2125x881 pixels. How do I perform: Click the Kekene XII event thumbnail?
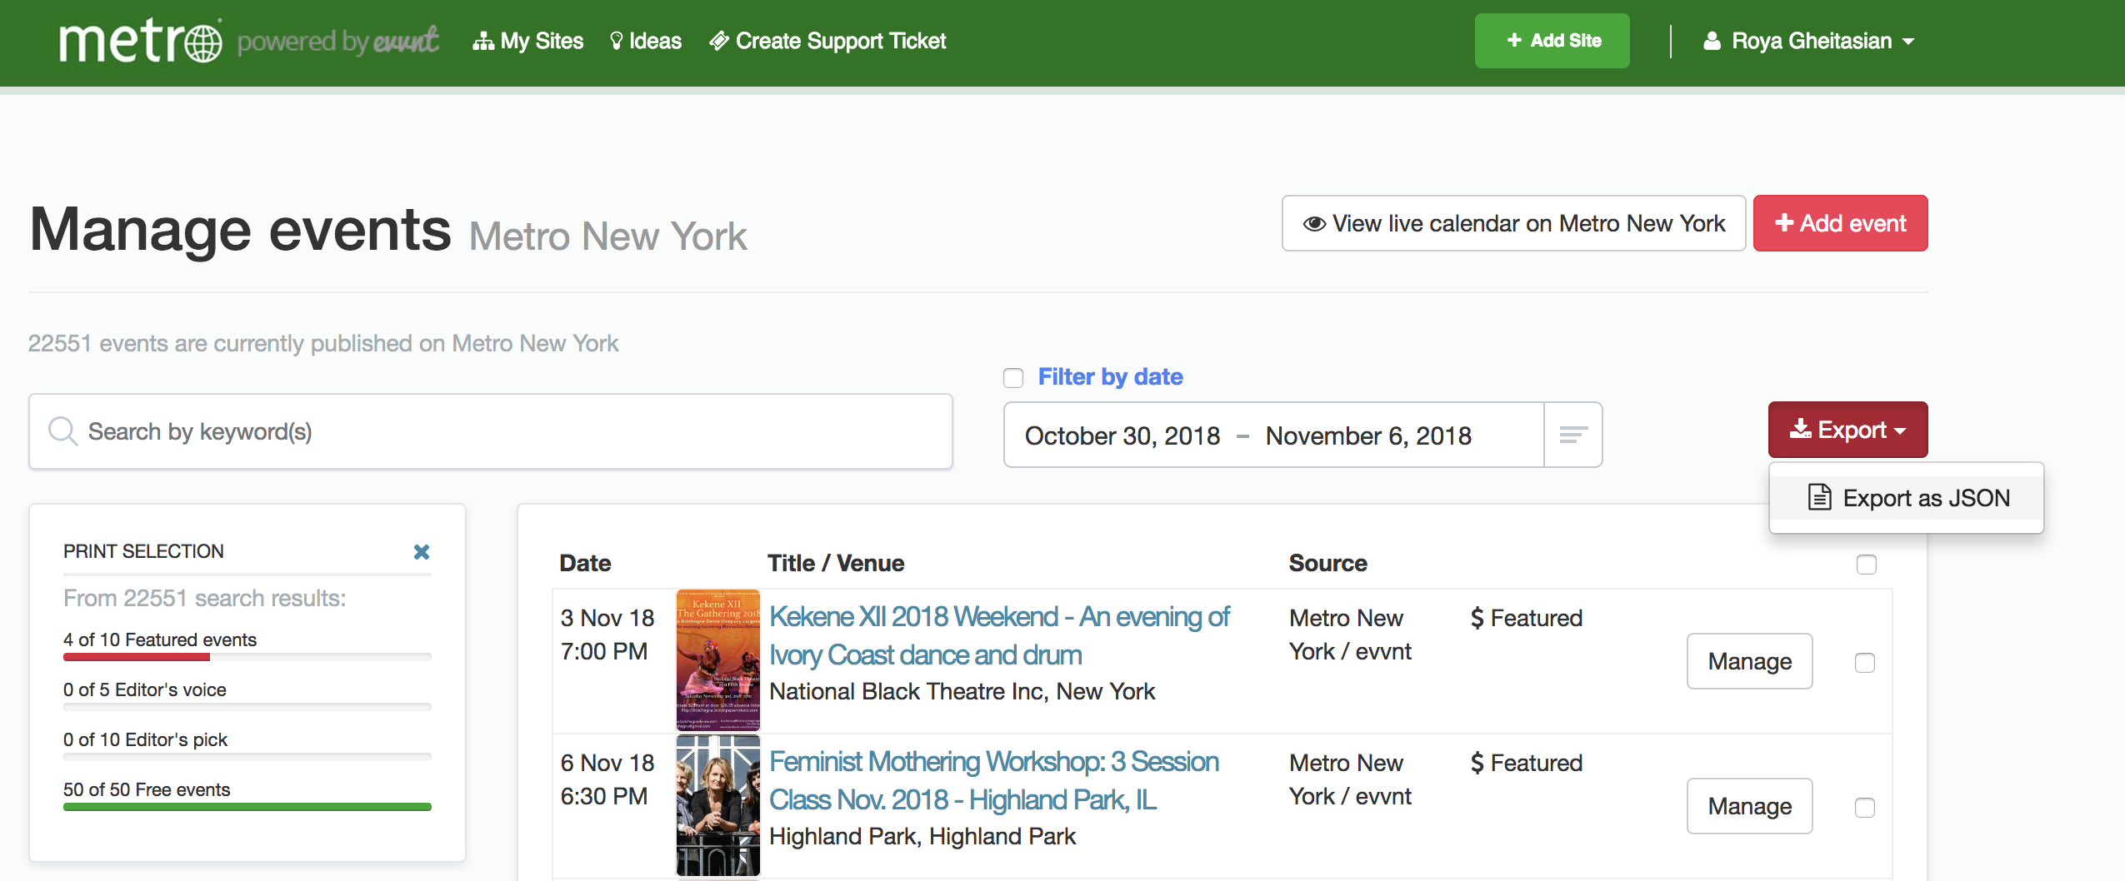pos(718,660)
